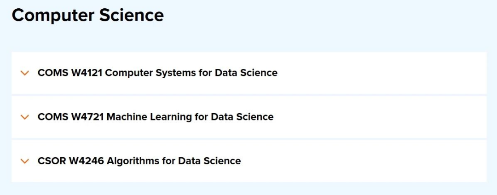Open the down arrow on the first course row
497x195 pixels.
(x=25, y=73)
